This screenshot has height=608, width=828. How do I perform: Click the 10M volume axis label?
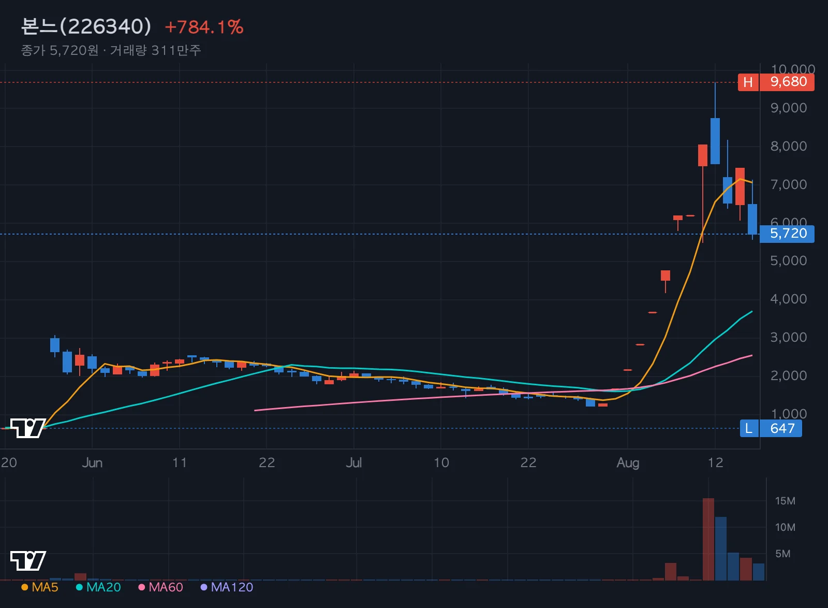(785, 527)
